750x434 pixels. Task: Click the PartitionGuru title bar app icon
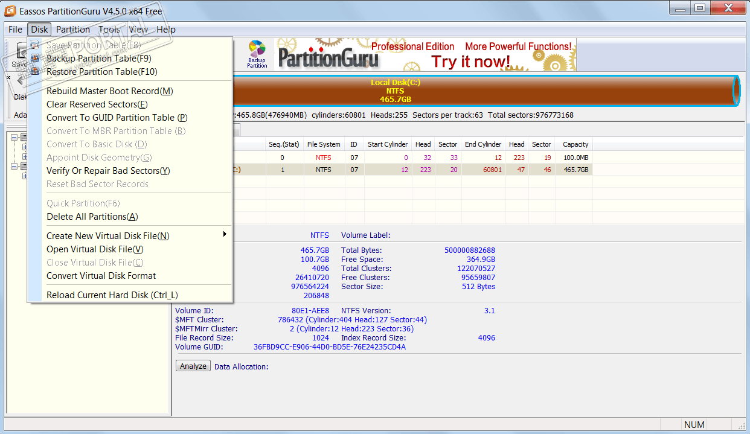tap(10, 11)
